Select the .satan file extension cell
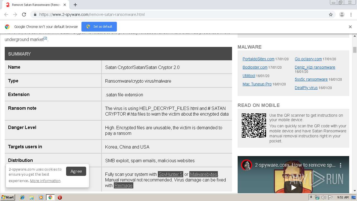 click(167, 95)
